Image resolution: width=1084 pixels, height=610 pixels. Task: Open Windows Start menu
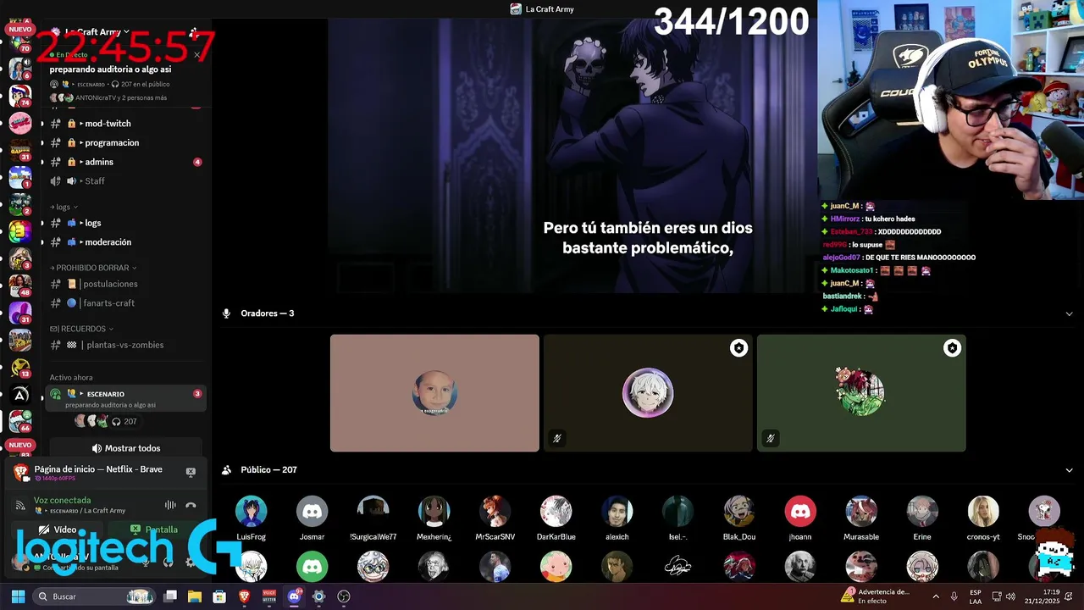[18, 596]
